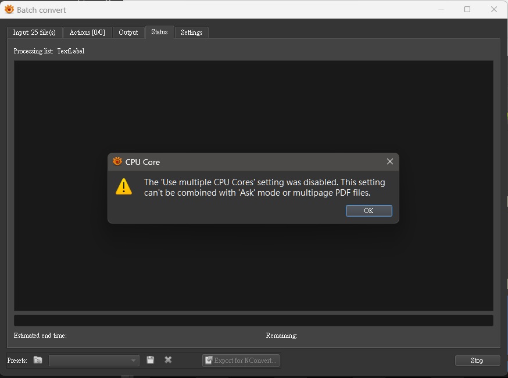The image size is (508, 378).
Task: Select the Status tab
Action: coord(159,32)
